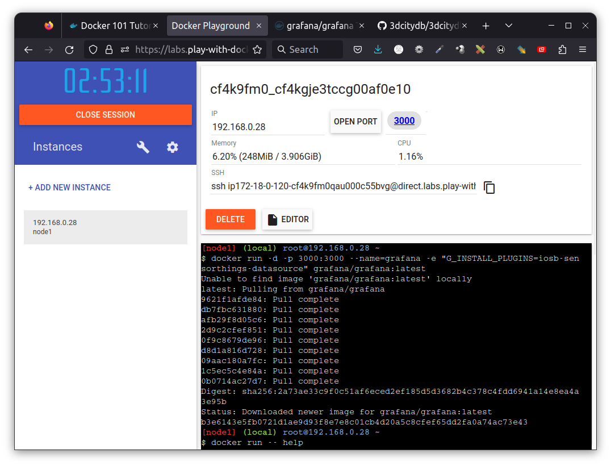
Task: Click the Wayback Machine extension icon
Action: coord(500,49)
